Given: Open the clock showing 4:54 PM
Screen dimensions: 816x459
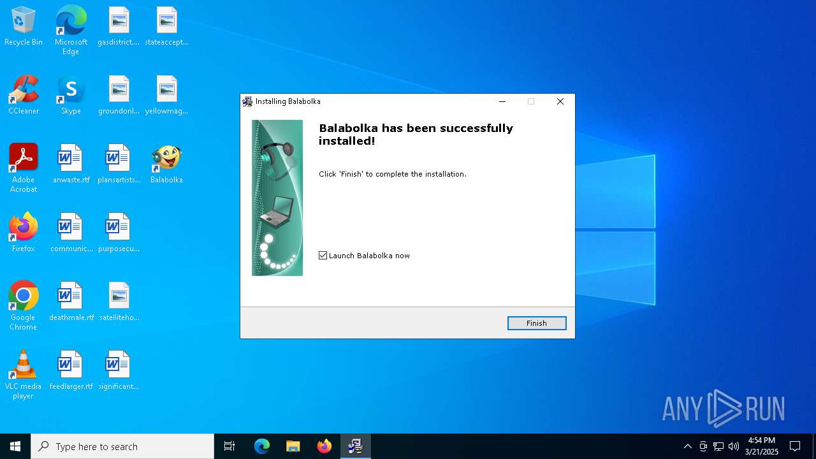Looking at the screenshot, I should pyautogui.click(x=762, y=446).
